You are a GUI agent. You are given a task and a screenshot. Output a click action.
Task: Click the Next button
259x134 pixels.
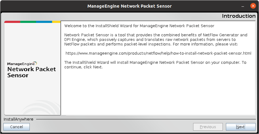[241, 127]
